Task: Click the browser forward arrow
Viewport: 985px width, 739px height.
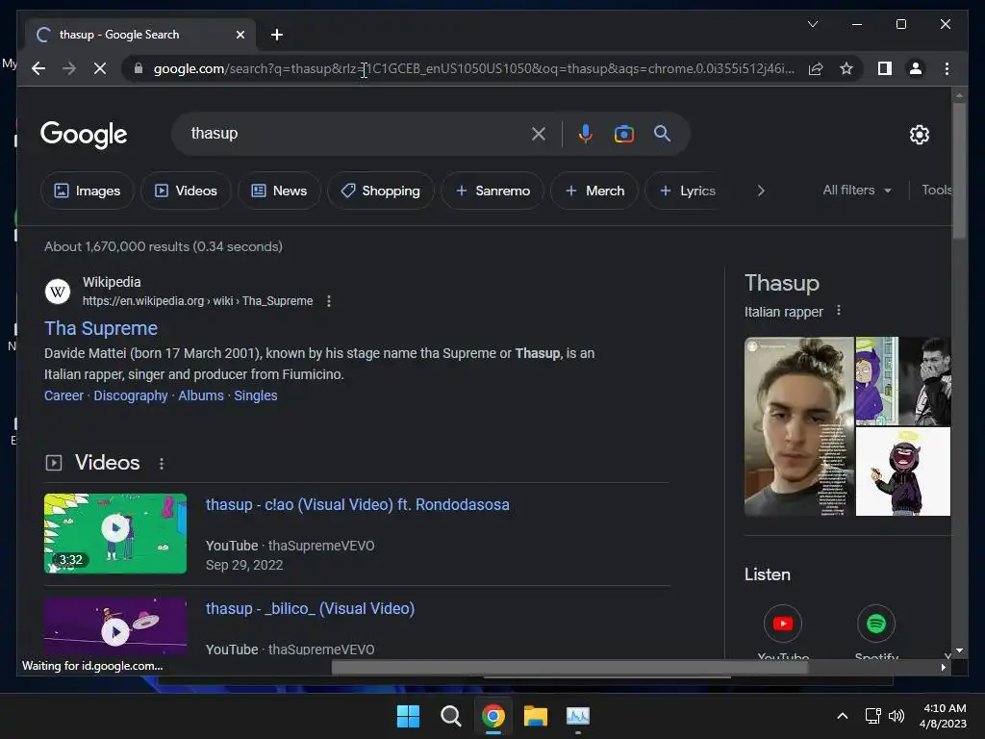Action: point(69,68)
